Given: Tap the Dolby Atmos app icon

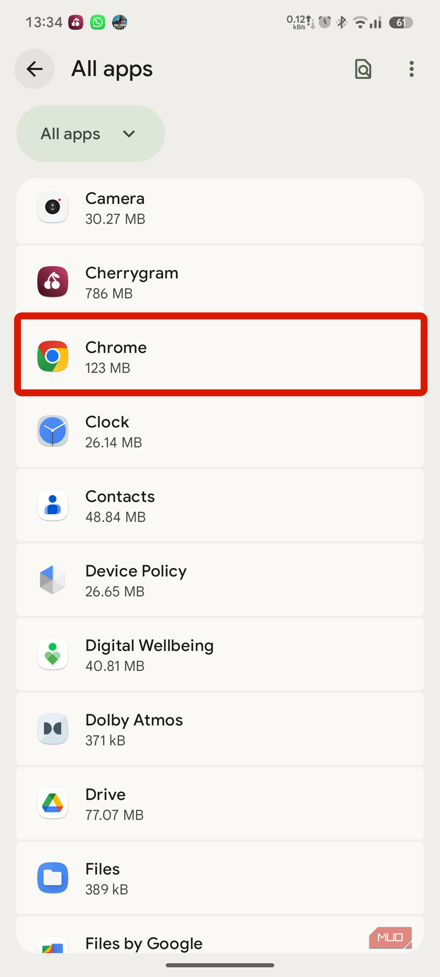Looking at the screenshot, I should pos(53,729).
